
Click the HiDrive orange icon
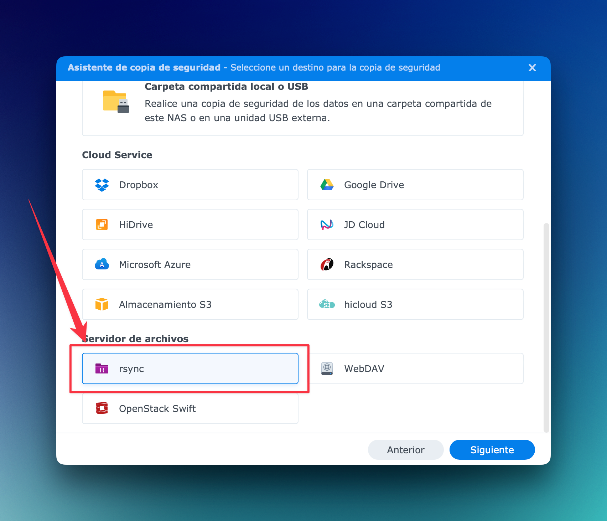pos(102,225)
